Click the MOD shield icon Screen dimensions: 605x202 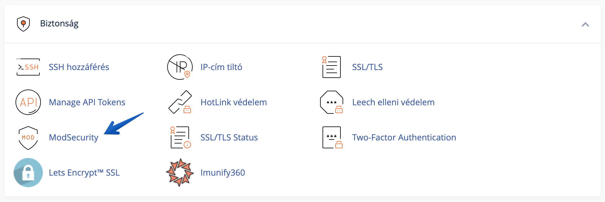pyautogui.click(x=28, y=138)
